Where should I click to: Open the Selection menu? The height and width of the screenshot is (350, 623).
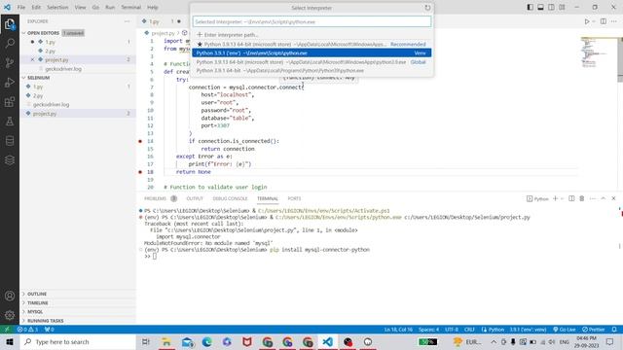click(x=57, y=7)
